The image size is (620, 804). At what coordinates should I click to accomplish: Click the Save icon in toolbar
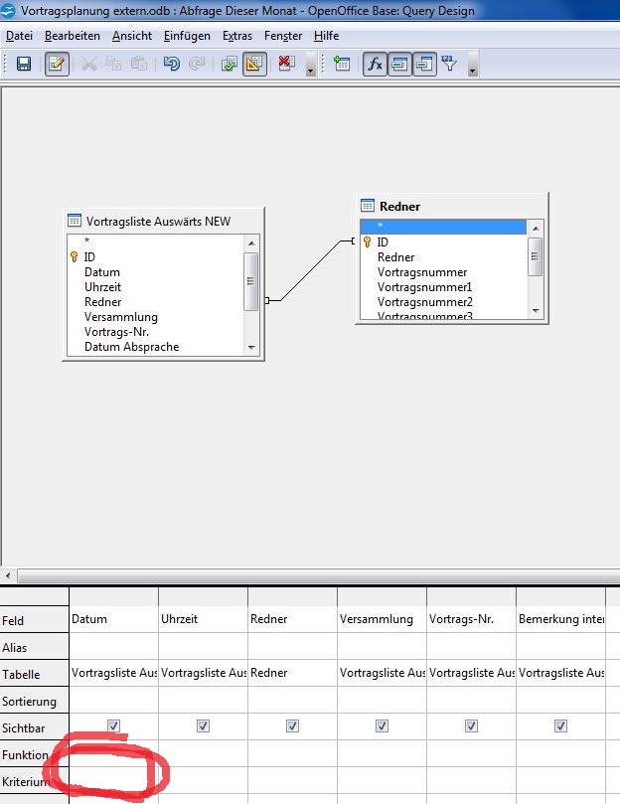pyautogui.click(x=24, y=64)
